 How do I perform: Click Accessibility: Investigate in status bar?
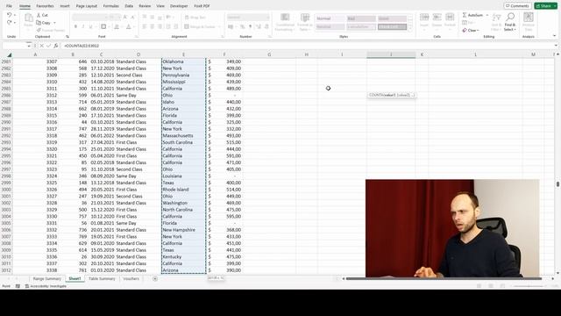46,286
